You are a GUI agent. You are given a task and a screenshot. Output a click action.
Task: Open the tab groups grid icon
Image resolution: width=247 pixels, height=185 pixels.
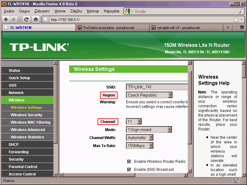tap(242, 27)
